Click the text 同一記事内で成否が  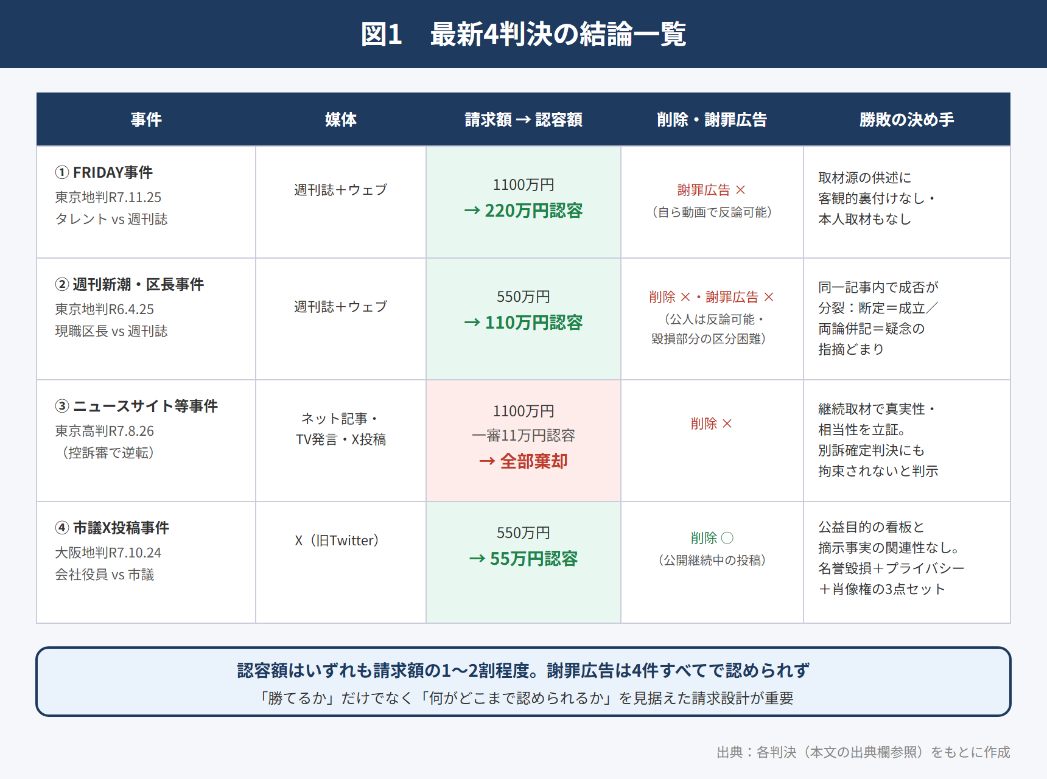[x=878, y=287]
